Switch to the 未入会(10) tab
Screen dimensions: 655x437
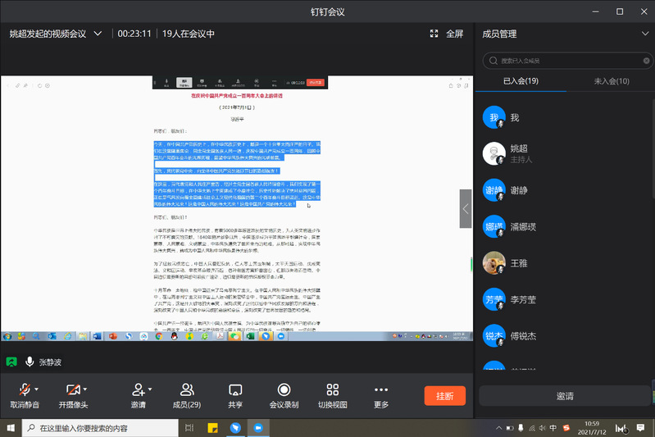[611, 81]
